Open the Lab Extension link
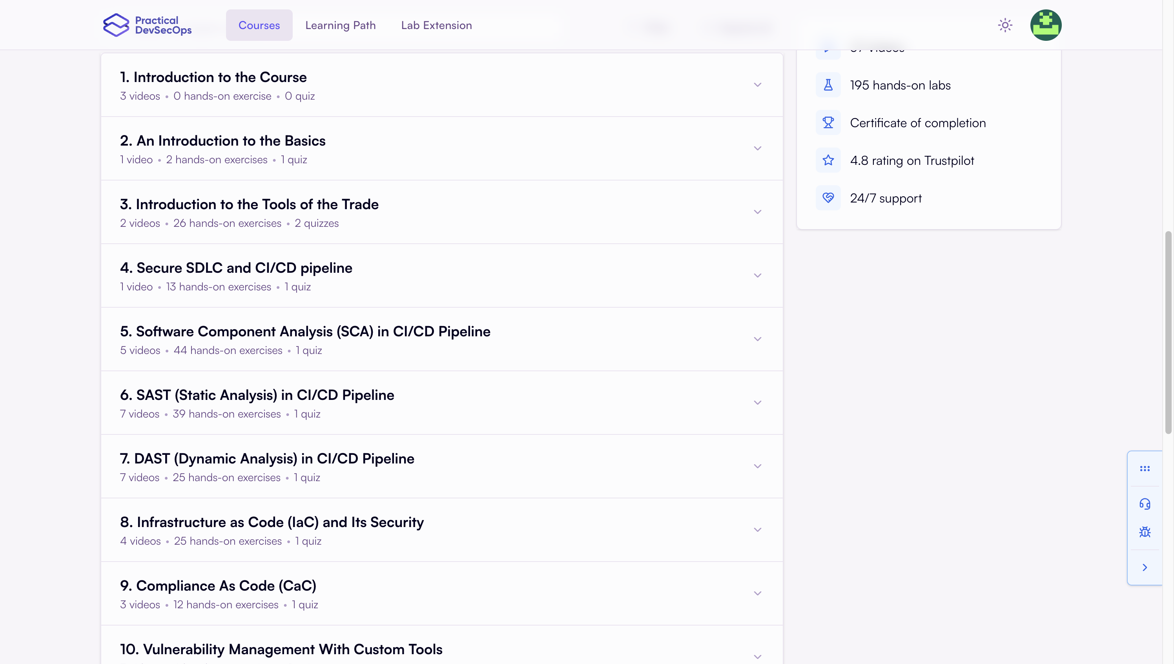Image resolution: width=1174 pixels, height=664 pixels. pyautogui.click(x=436, y=25)
